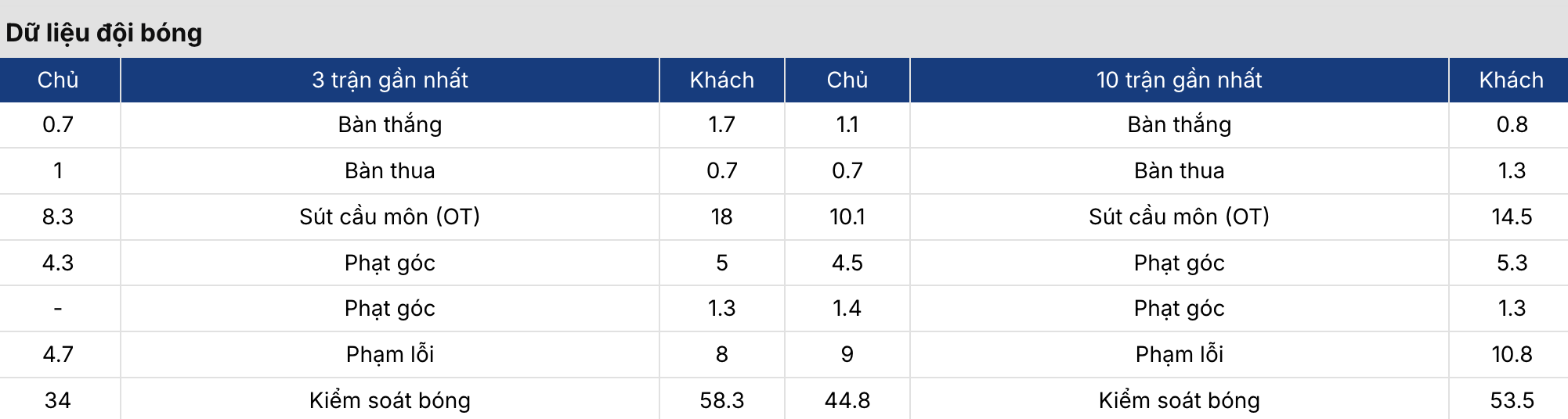1568x419 pixels.
Task: Select the "10 trận gần nhất" column header
Action: (x=1179, y=80)
